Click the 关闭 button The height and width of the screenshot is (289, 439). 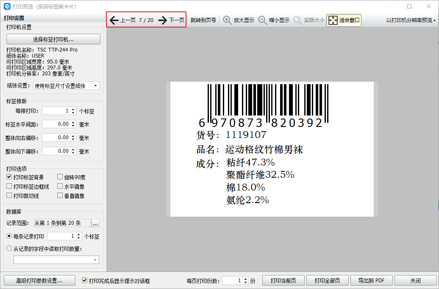pyautogui.click(x=415, y=281)
